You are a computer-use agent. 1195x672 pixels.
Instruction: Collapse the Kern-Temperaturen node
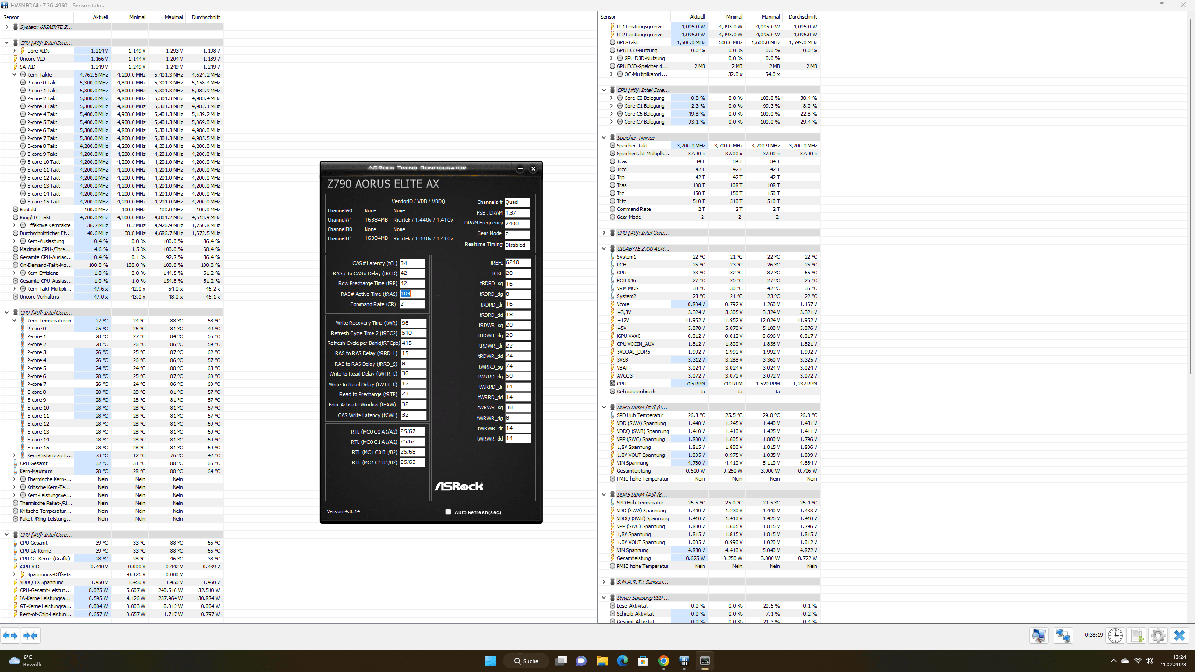pos(14,321)
